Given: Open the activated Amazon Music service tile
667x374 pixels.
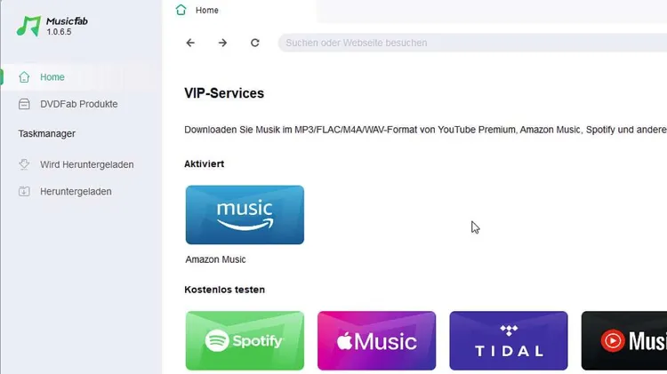Looking at the screenshot, I should tap(245, 215).
